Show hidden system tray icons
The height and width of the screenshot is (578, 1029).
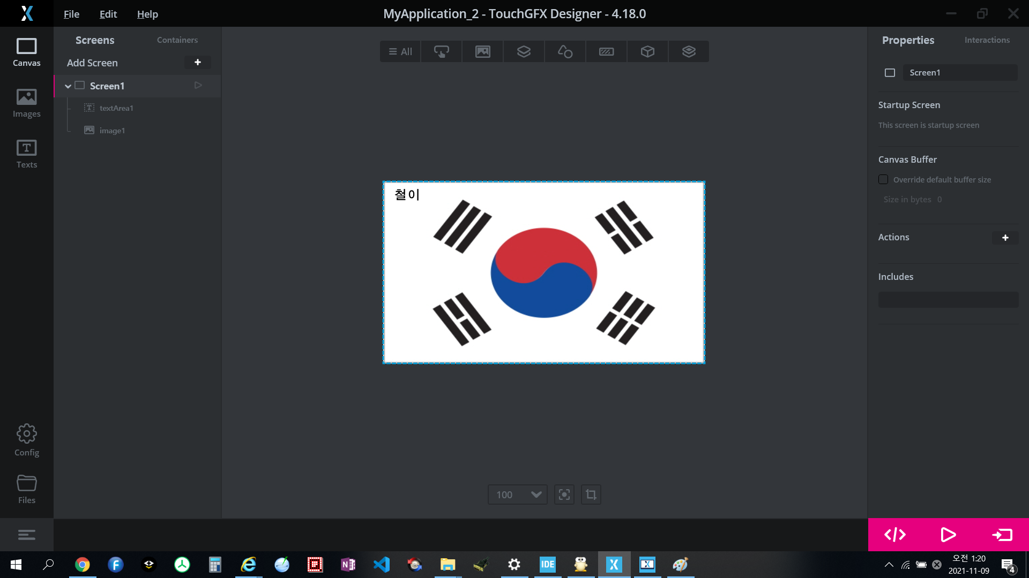click(889, 565)
